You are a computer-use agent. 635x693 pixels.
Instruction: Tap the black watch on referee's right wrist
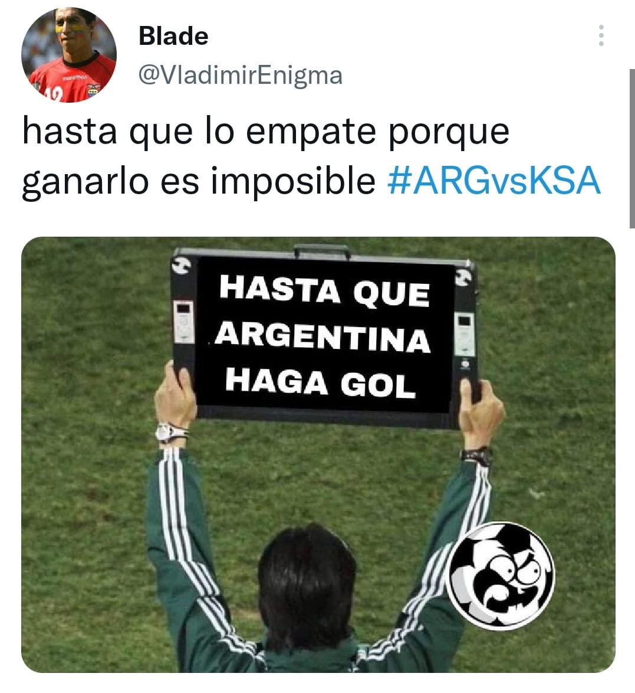coord(476,456)
